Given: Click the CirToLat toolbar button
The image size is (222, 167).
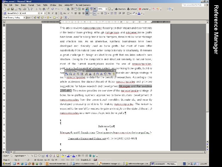Looking at the screenshot, I should coord(132,9).
